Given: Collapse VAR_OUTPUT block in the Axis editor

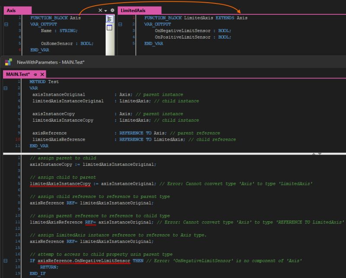Looking at the screenshot, I should [x=6, y=24].
